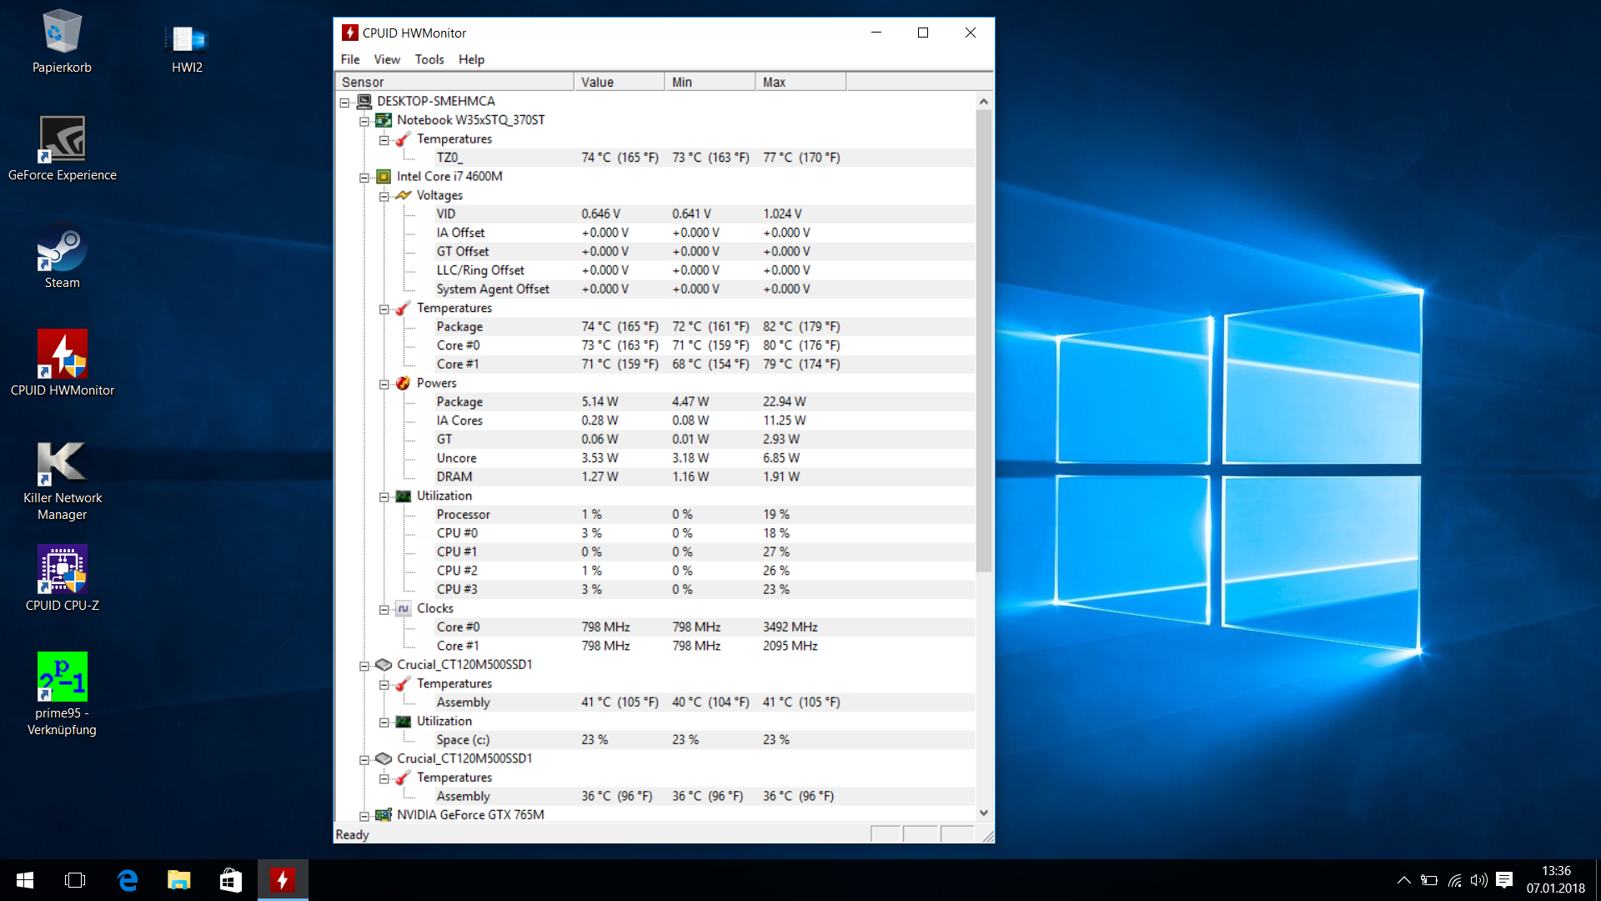The image size is (1601, 901).
Task: Open the Tools menu
Action: pos(429,59)
